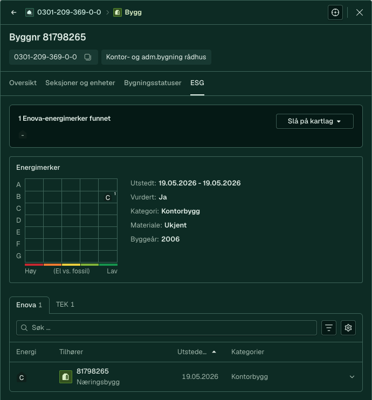
Task: Click the locate-on-map crosshair icon
Action: 335,12
